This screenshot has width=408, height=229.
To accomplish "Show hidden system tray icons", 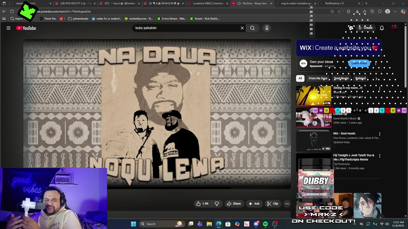I will 354,224.
